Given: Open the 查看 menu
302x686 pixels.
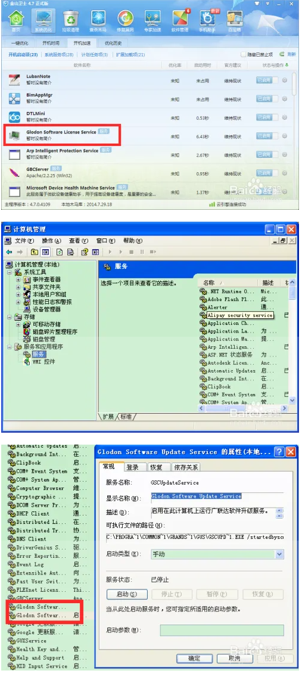Looking at the screenshot, I should (x=79, y=241).
